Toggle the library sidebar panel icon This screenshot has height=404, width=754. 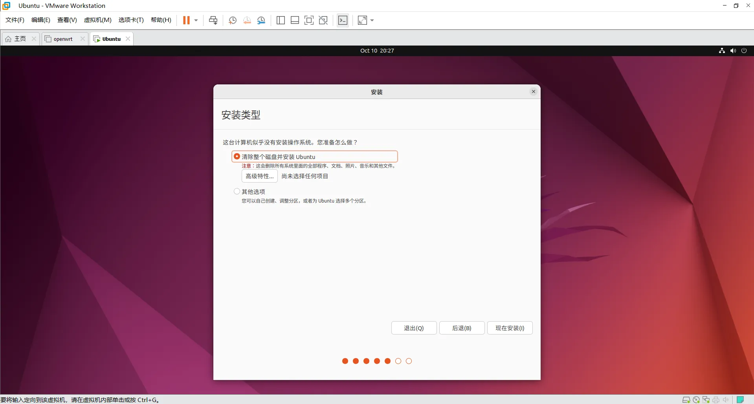pyautogui.click(x=281, y=20)
